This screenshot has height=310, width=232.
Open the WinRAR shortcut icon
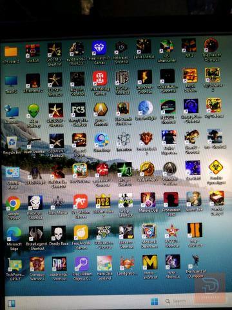[33, 51]
